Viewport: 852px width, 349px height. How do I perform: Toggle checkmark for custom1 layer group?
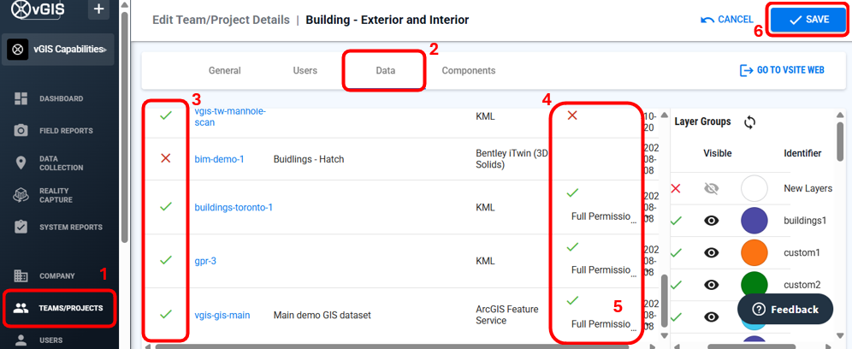(676, 253)
